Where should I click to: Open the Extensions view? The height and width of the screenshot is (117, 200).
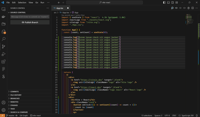coord(3,61)
